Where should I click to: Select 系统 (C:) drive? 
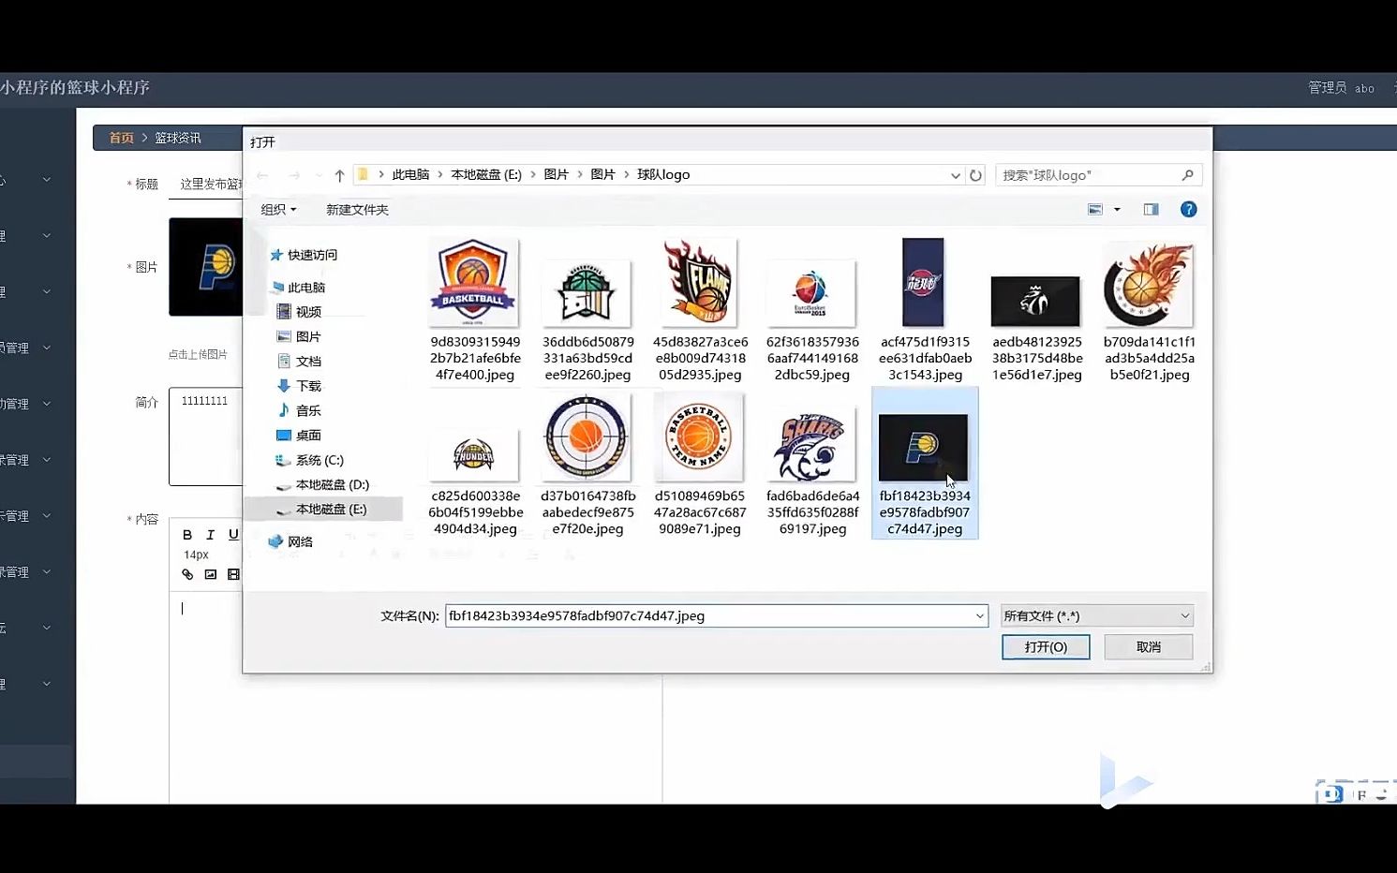coord(309,460)
